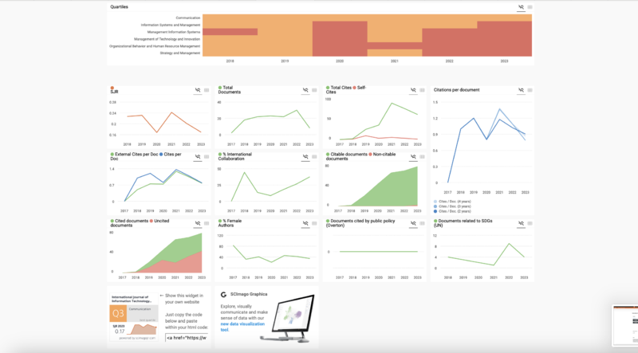This screenshot has height=353, width=638.
Task: Select chart view icon in Quartiles panel
Action: pos(521,6)
